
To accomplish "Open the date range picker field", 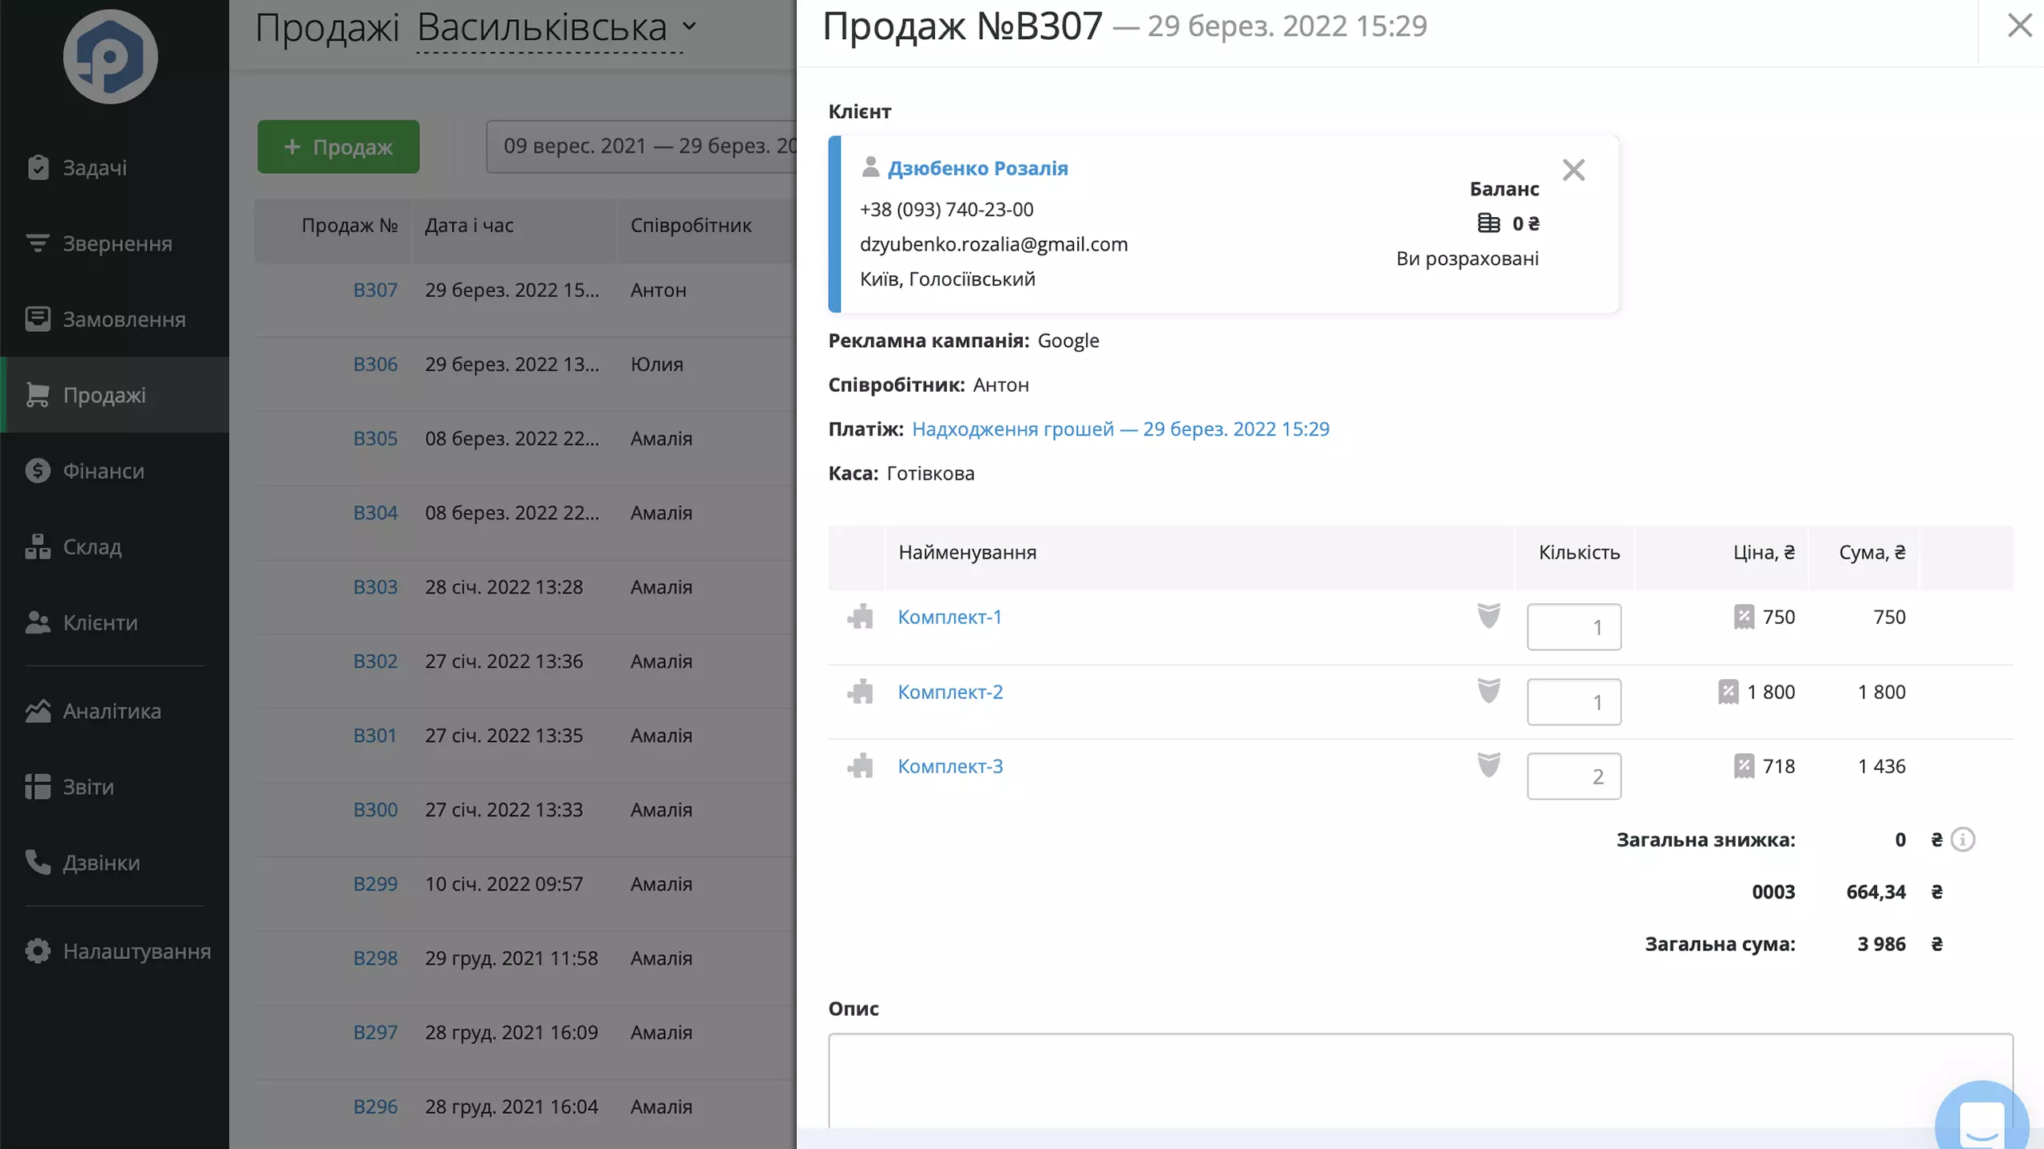I will point(641,146).
